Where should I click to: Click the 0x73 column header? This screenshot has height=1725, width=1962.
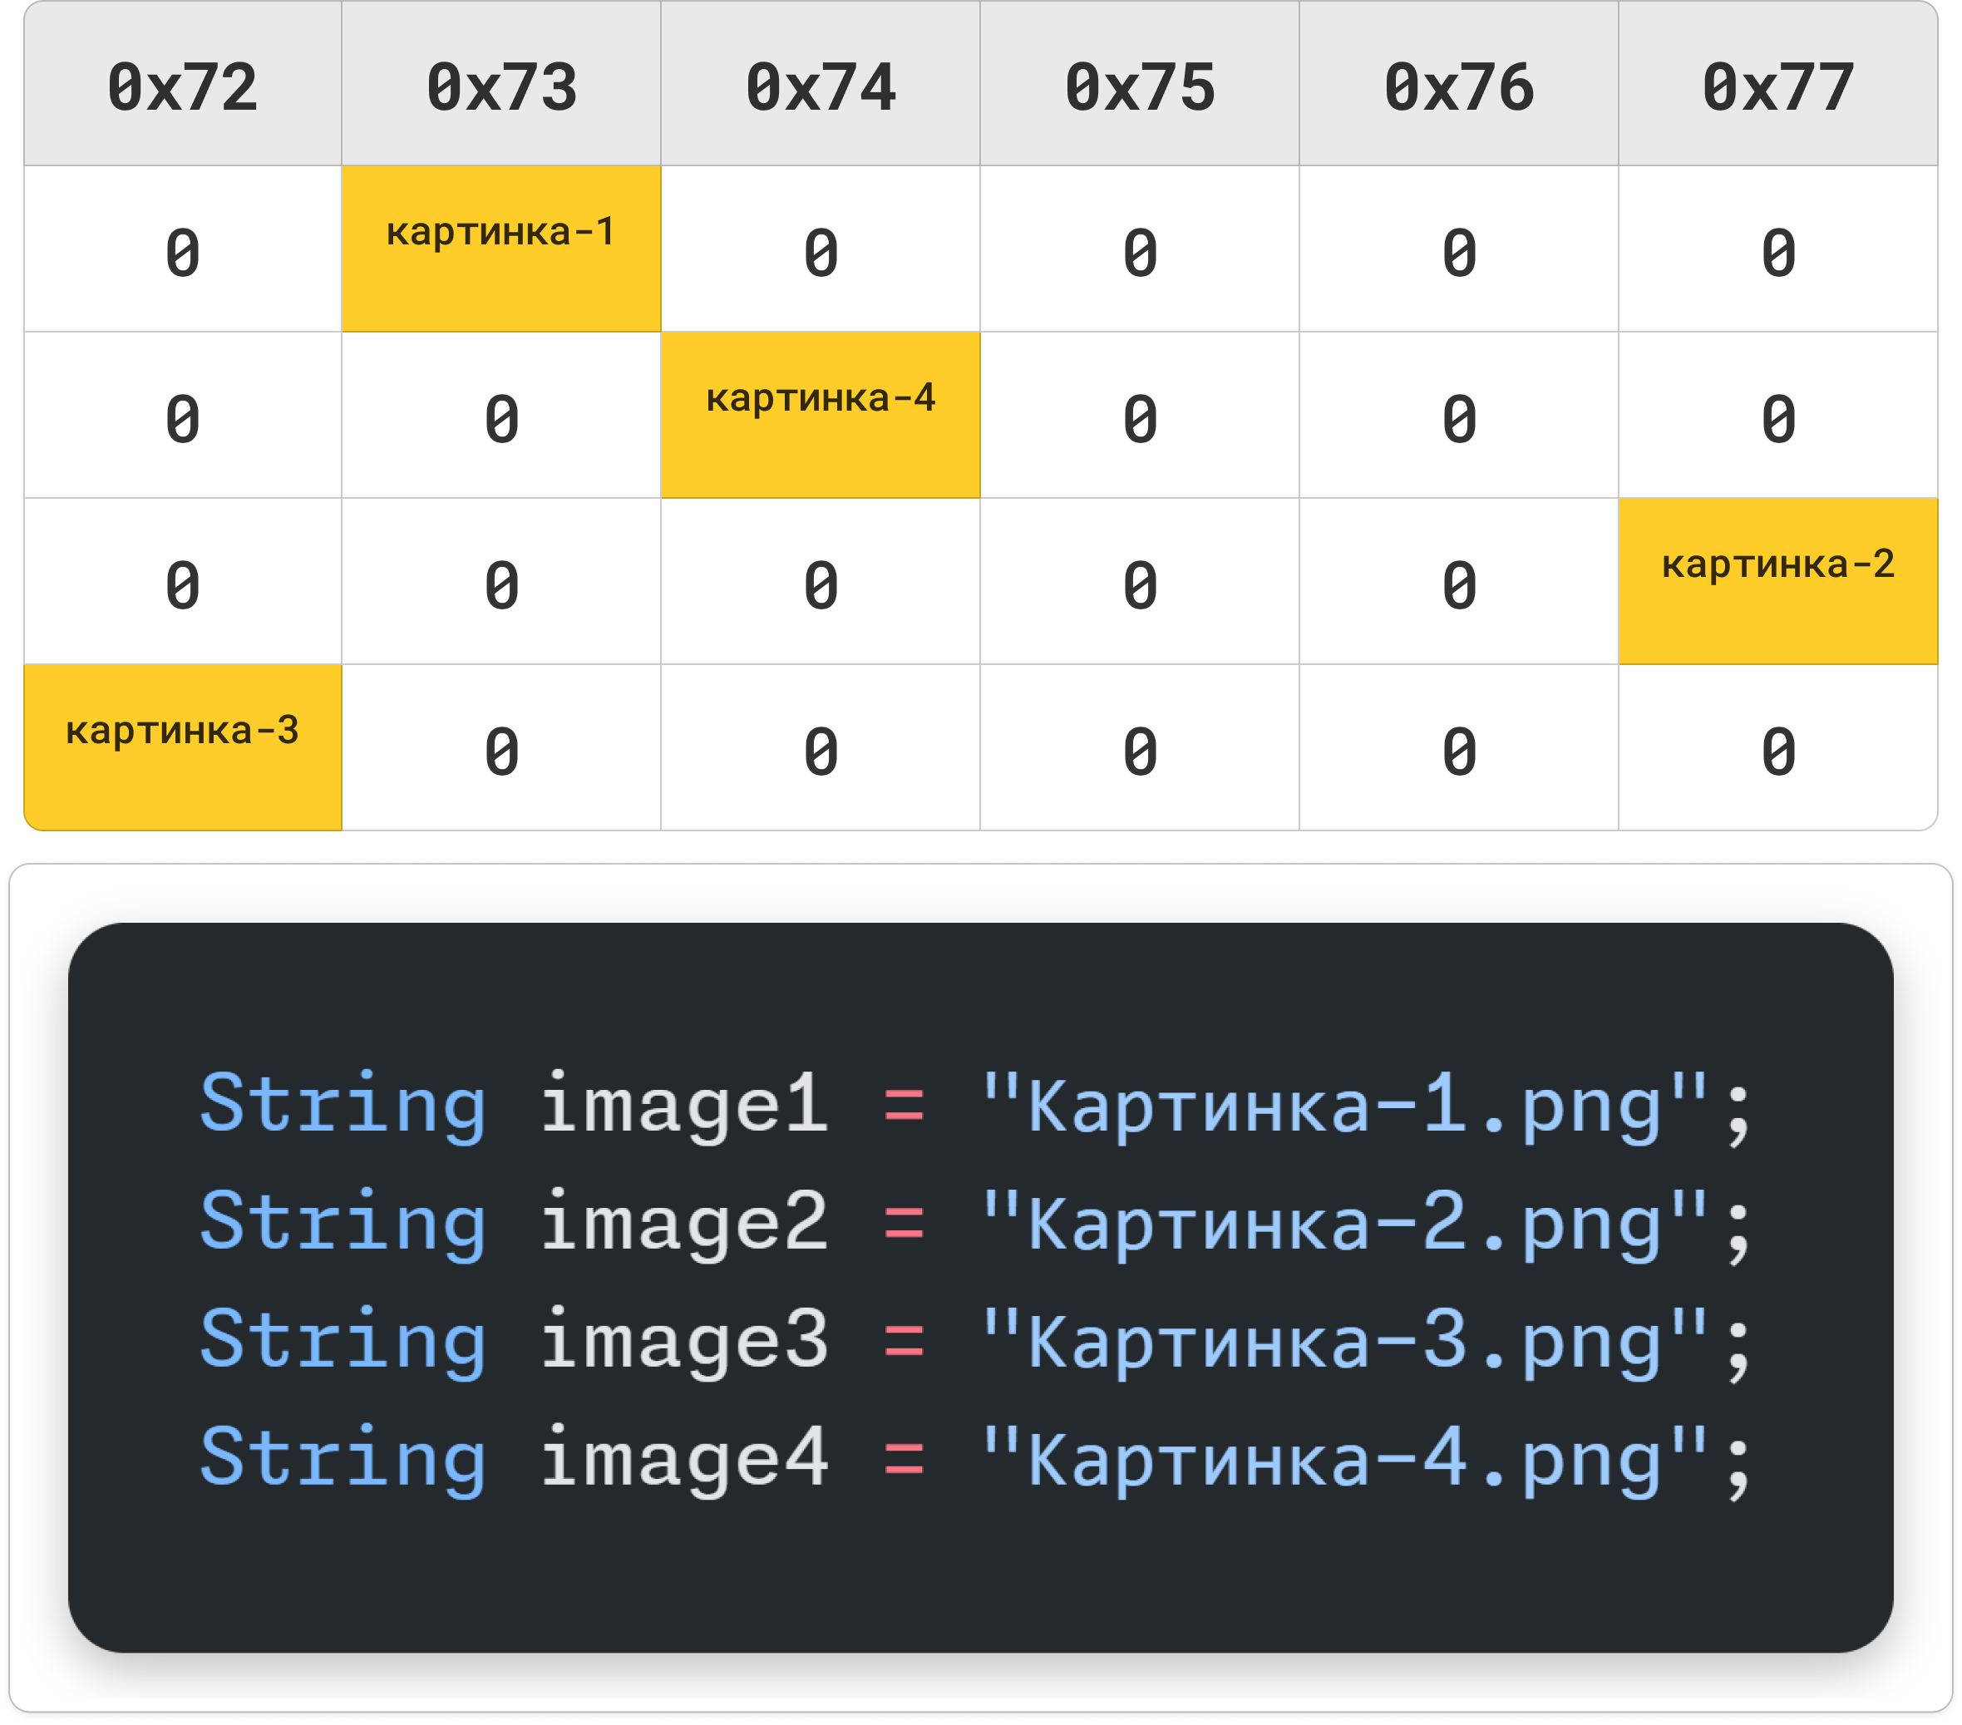pyautogui.click(x=501, y=86)
